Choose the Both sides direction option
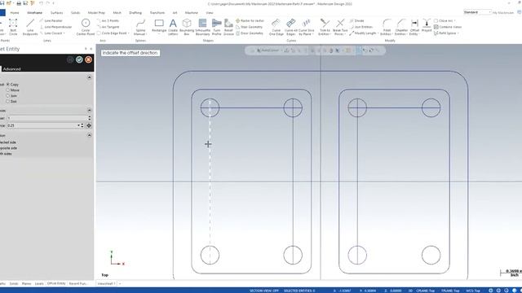The width and height of the screenshot is (522, 293). pos(6,154)
